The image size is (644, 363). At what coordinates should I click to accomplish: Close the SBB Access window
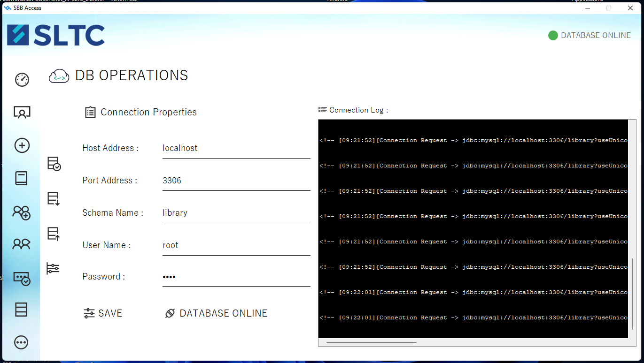[630, 8]
